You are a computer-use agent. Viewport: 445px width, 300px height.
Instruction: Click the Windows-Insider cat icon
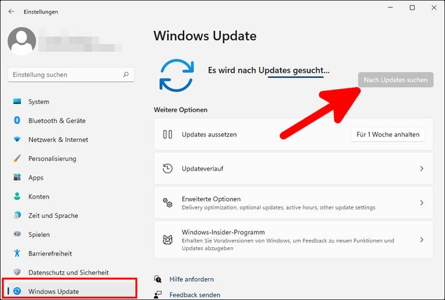click(168, 240)
